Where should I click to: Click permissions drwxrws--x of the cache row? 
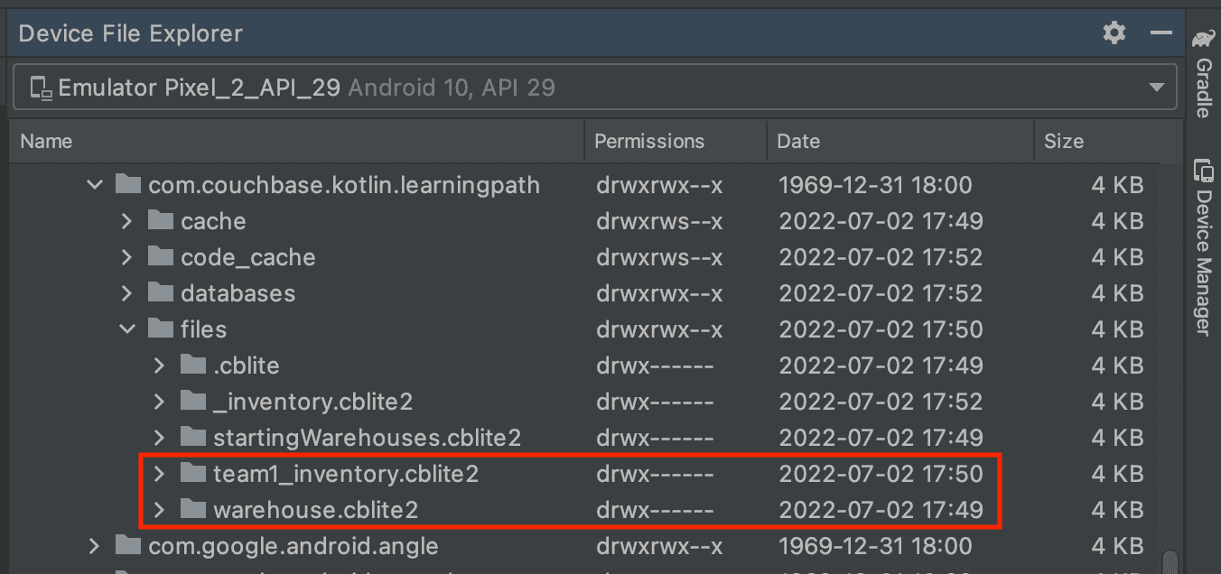click(659, 221)
